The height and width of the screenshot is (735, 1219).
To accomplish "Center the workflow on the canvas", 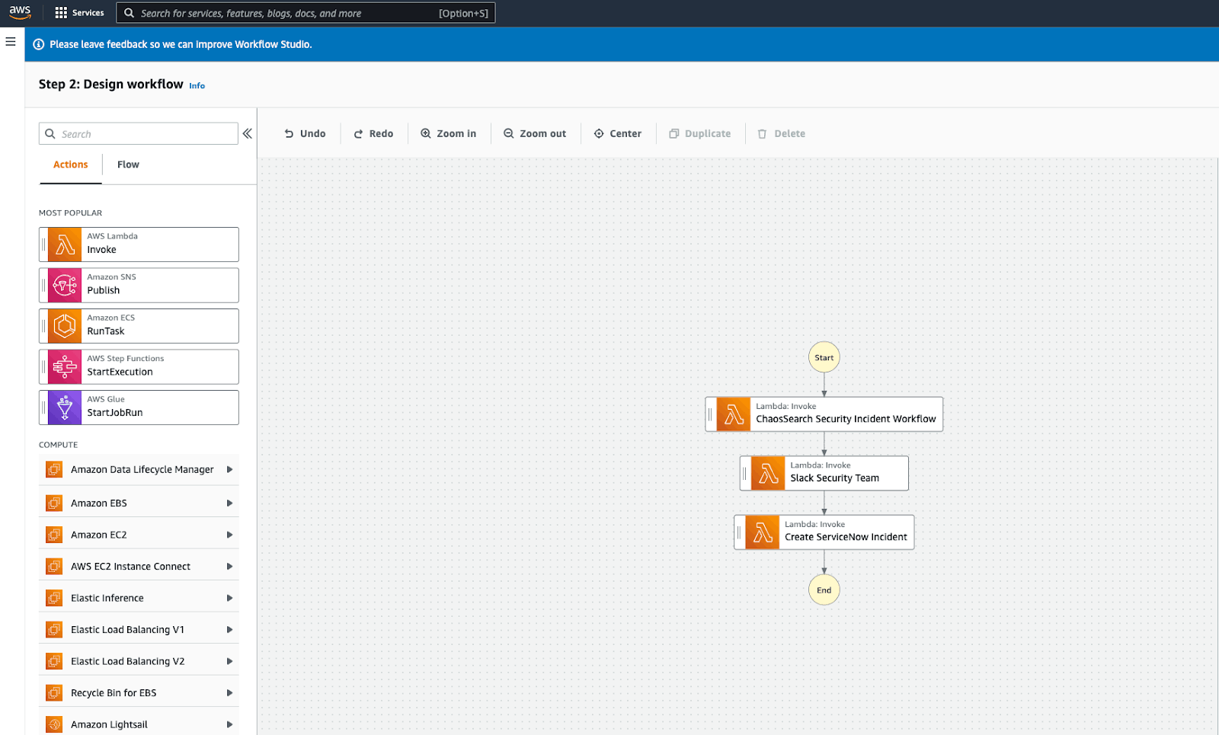I will tap(618, 133).
